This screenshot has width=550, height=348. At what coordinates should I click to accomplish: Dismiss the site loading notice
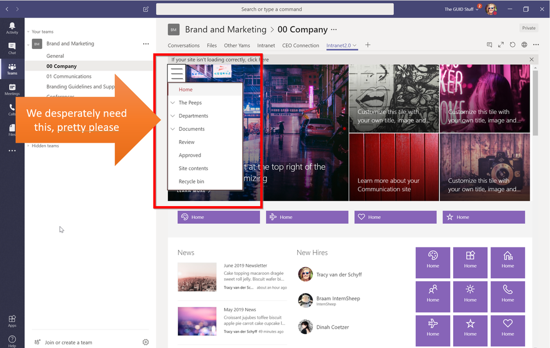tap(531, 59)
